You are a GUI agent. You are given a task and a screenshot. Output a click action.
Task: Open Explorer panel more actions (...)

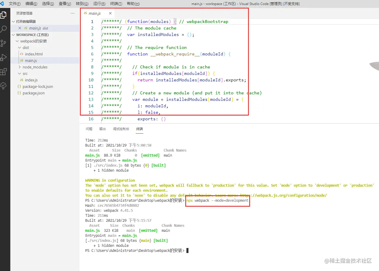point(73,13)
